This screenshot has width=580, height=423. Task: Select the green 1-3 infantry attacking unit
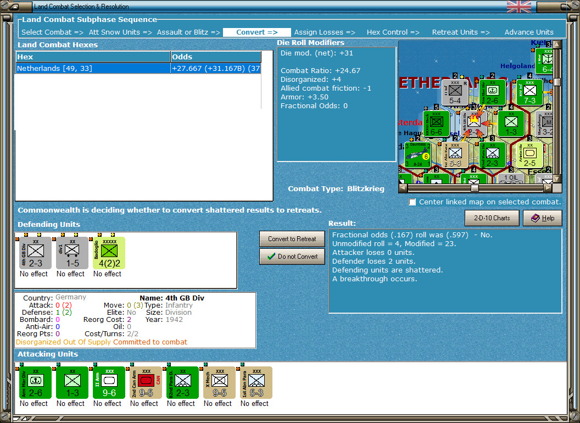[72, 383]
